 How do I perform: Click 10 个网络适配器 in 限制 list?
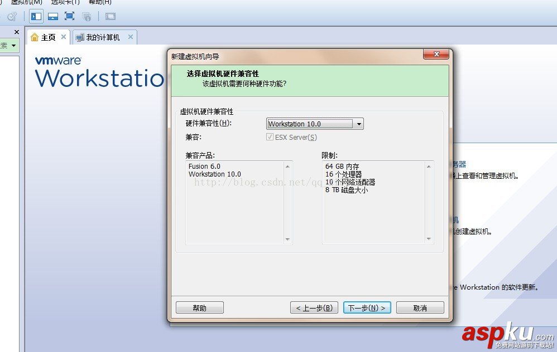click(x=350, y=182)
